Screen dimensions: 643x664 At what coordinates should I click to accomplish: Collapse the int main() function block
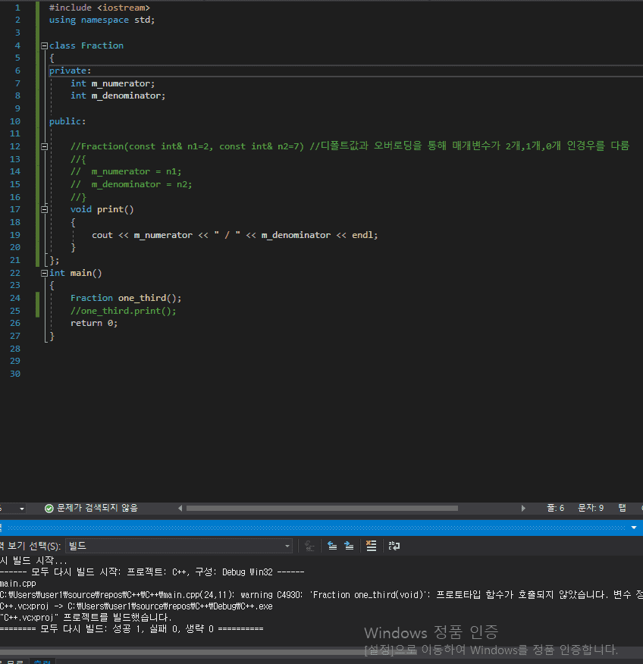pyautogui.click(x=44, y=273)
